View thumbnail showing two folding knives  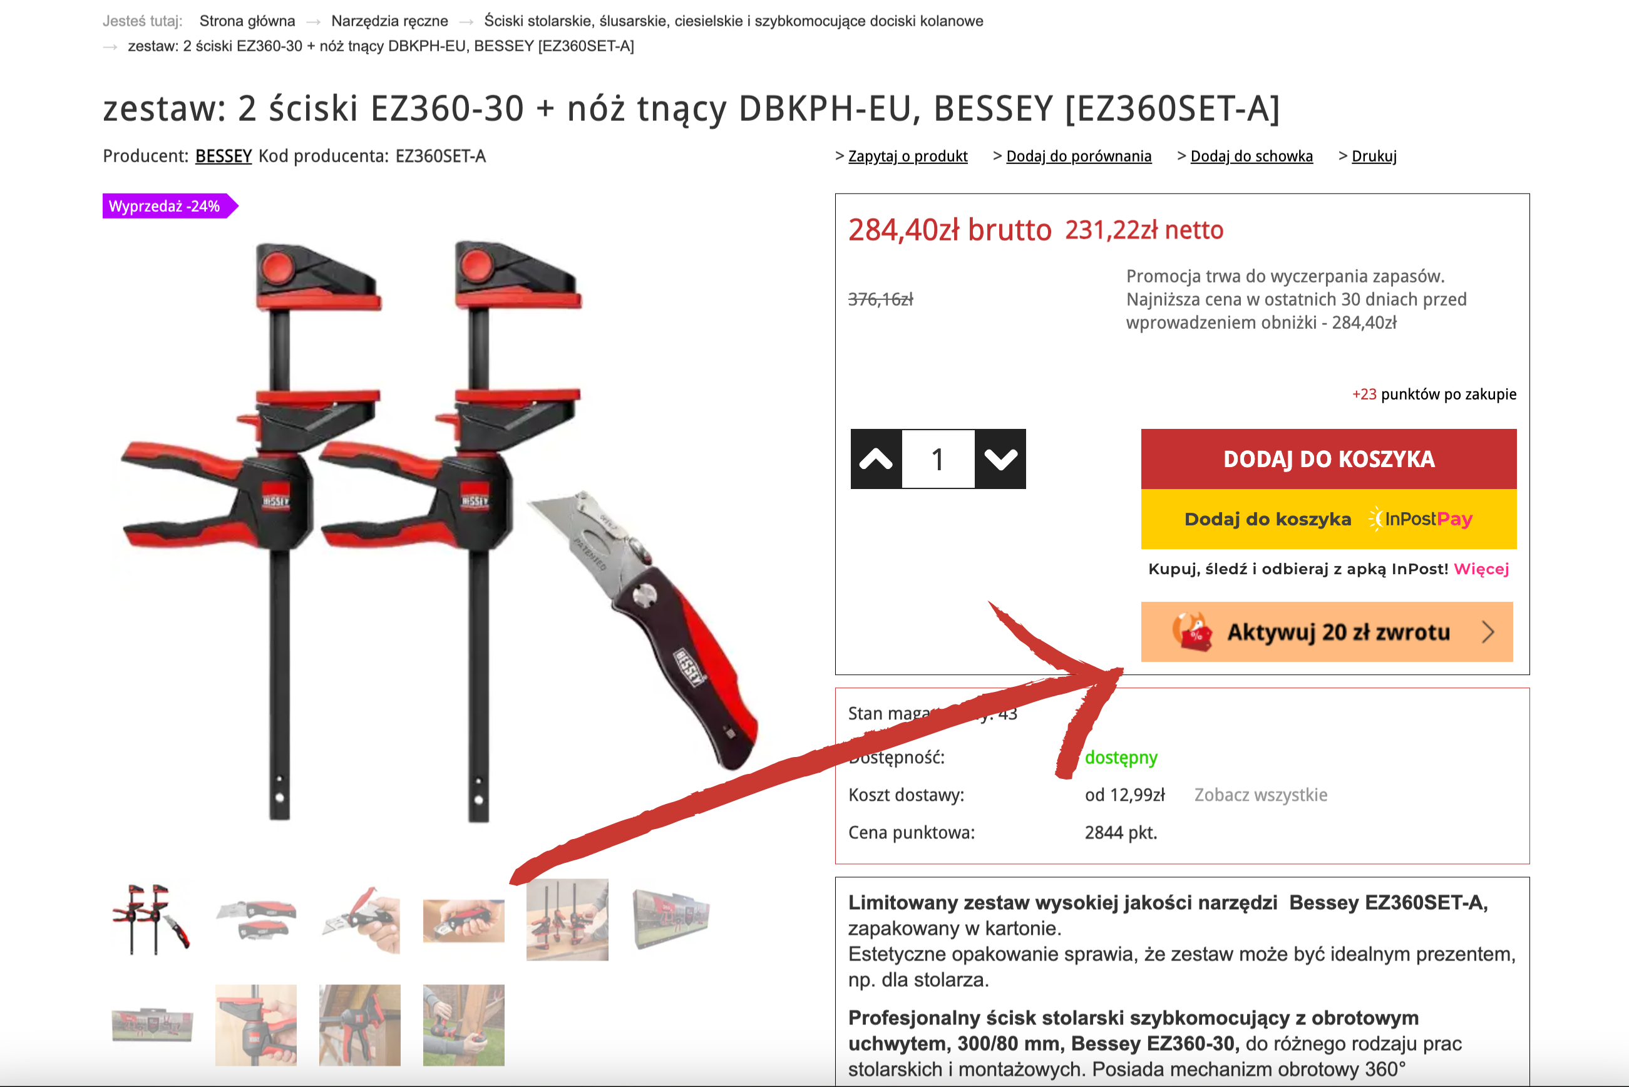click(256, 919)
